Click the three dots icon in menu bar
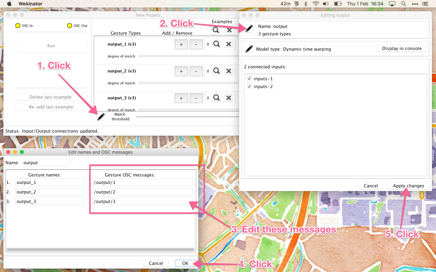Viewport: 436px width, 272px height. pos(415,4)
